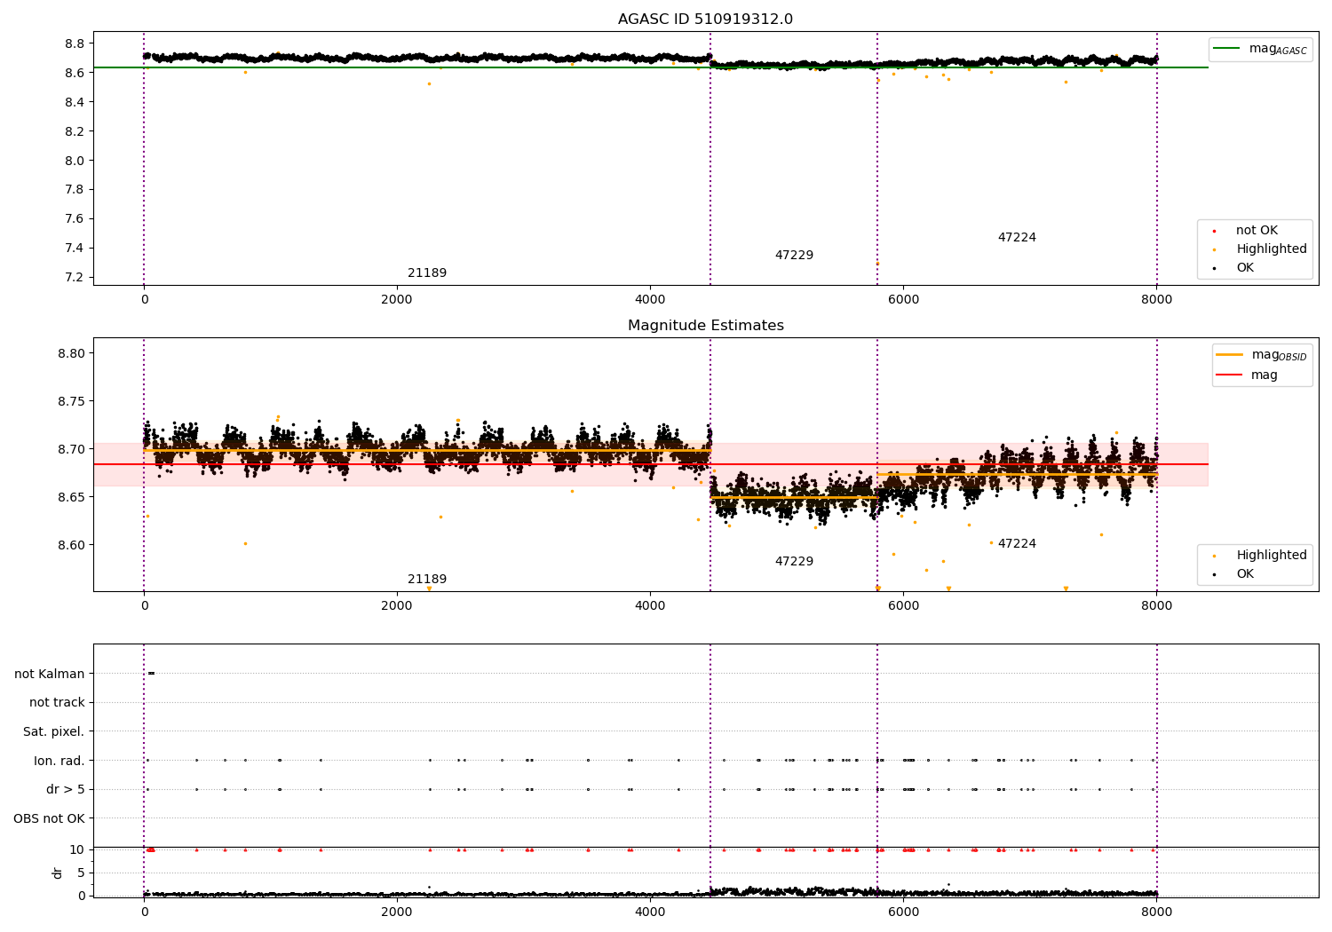Screen dimensions: 1332x932
Task: Click 'OK' legend entry in top plot
Action: pos(1233,268)
